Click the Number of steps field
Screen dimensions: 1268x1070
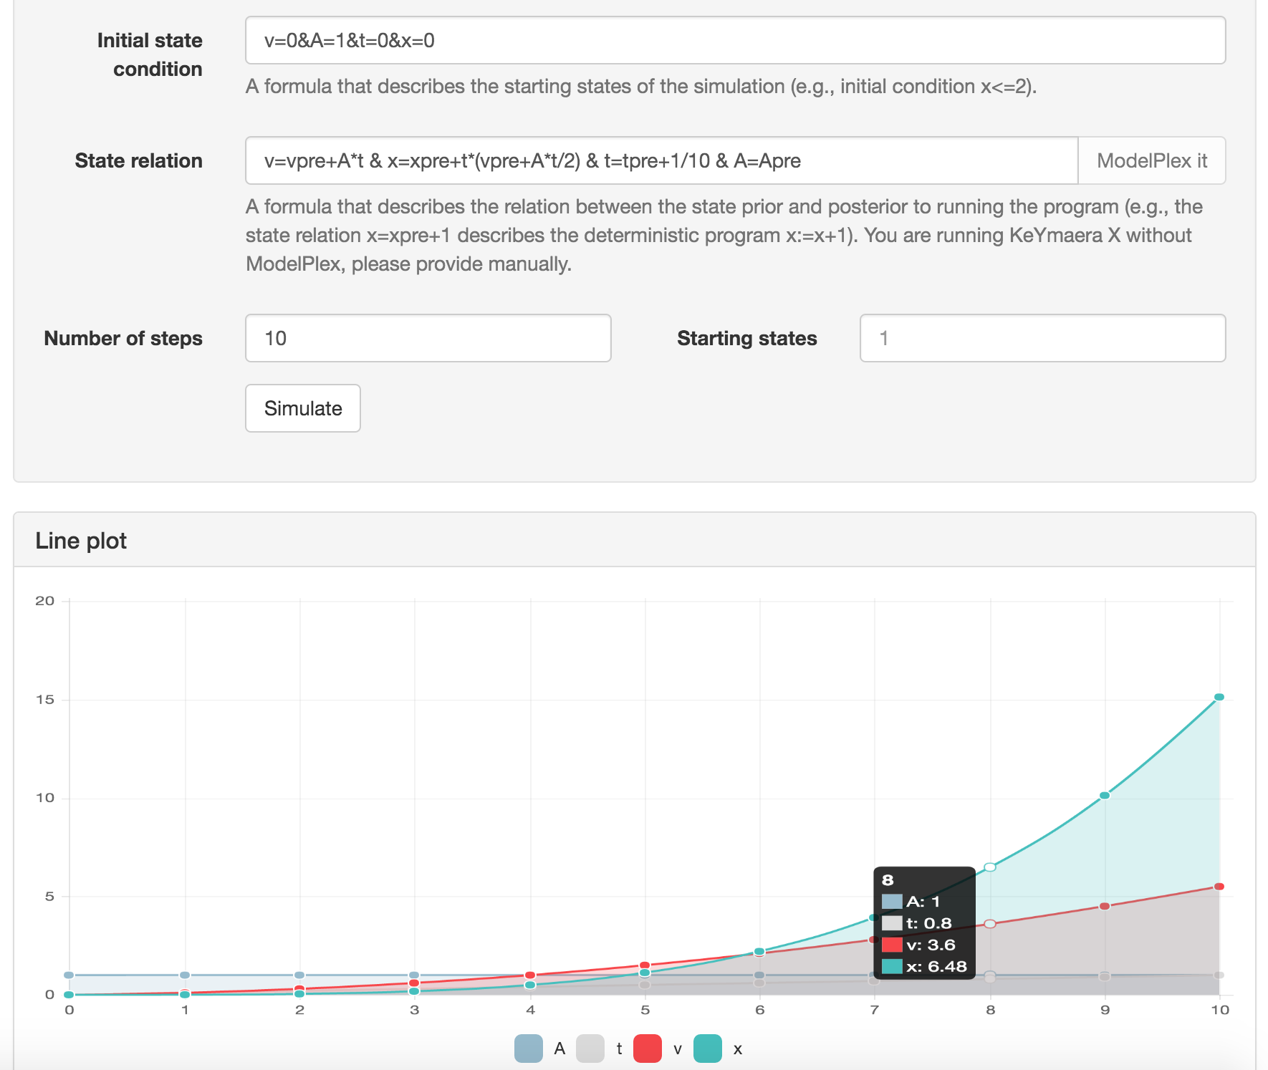428,338
